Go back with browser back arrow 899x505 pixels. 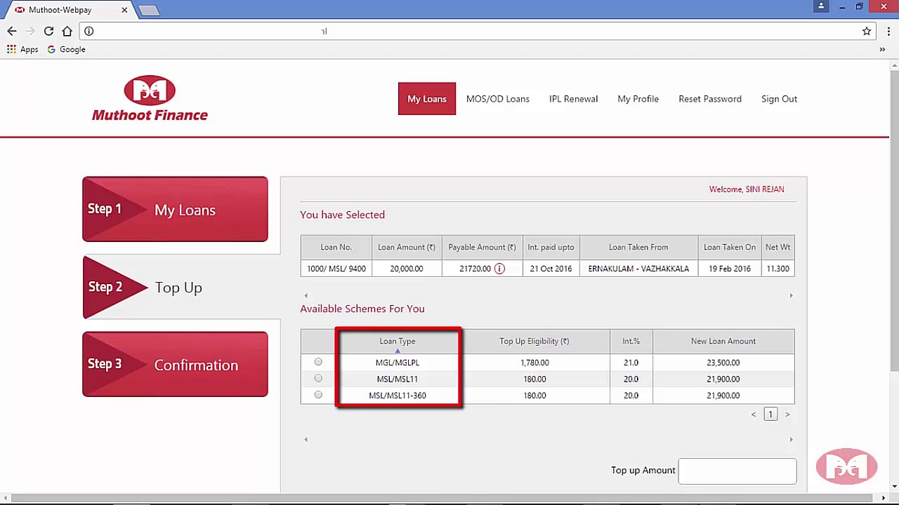[x=12, y=31]
